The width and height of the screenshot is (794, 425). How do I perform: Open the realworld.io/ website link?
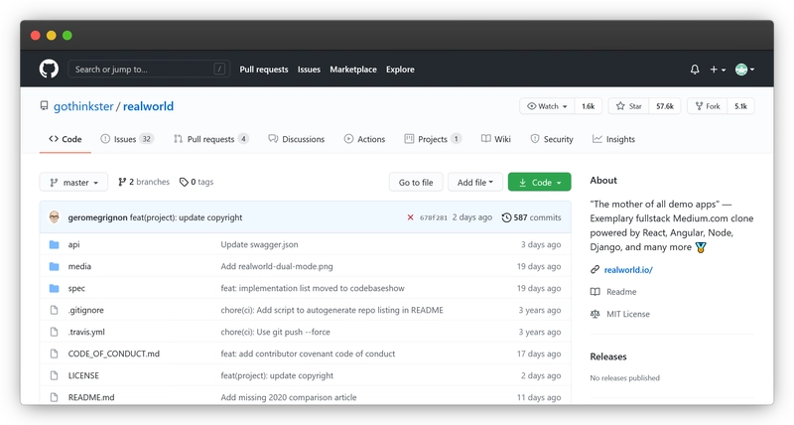[x=628, y=270]
